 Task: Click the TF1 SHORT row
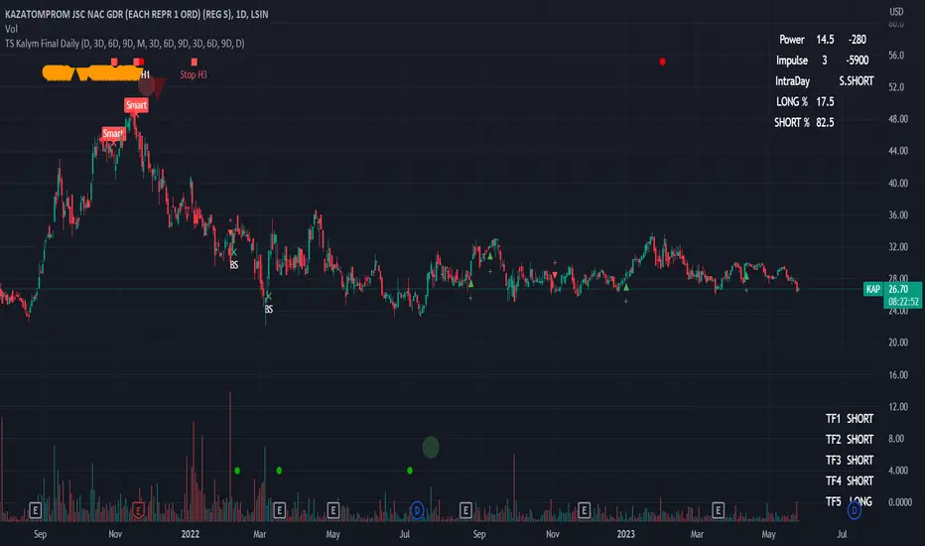(849, 419)
